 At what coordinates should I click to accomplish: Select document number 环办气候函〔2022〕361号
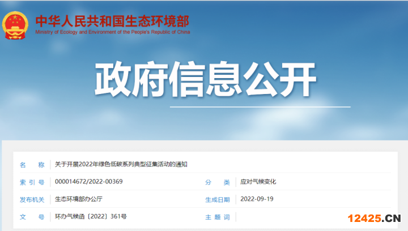coord(91,216)
